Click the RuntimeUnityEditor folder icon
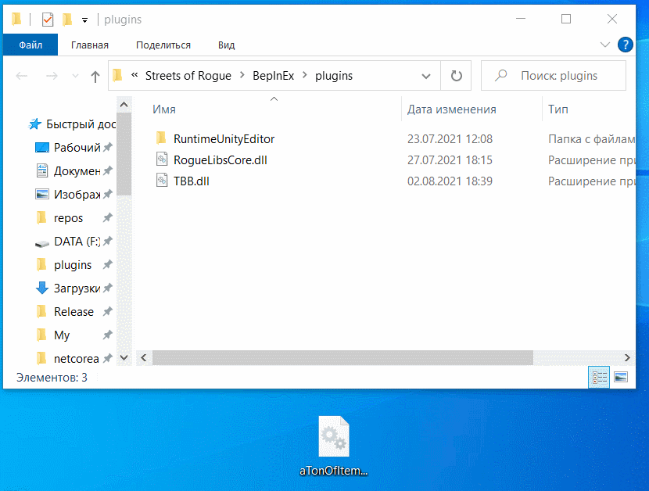 (x=161, y=138)
